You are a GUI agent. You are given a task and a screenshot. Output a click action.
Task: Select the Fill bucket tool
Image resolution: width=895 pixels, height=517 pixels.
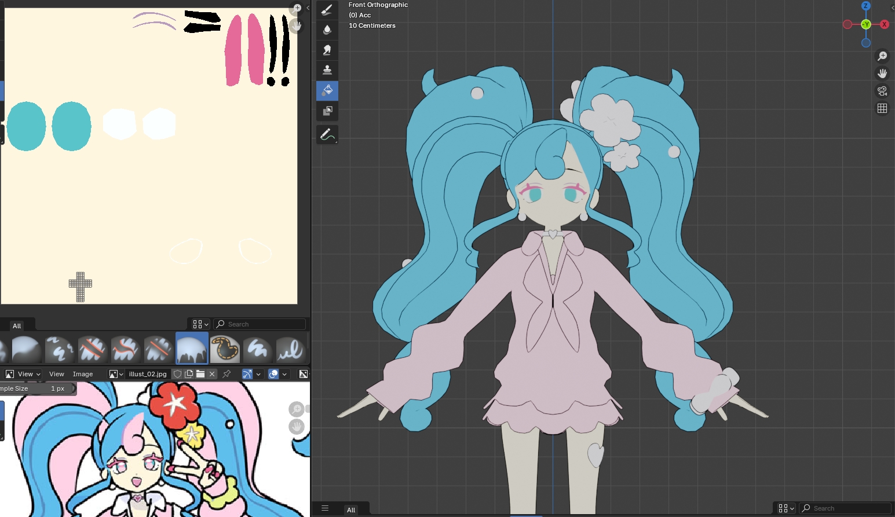click(x=327, y=90)
